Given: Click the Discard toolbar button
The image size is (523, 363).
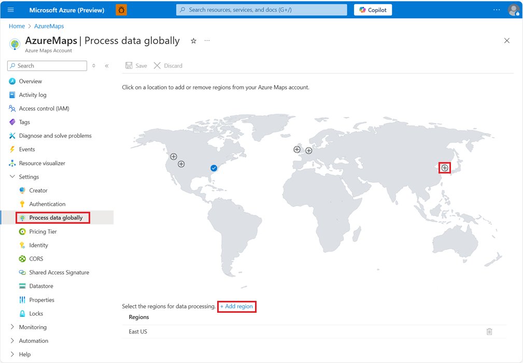Looking at the screenshot, I should click(x=168, y=66).
